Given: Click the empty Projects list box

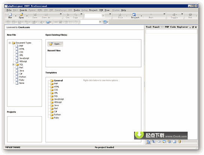Looking at the screenshot, I should [x=24, y=129].
